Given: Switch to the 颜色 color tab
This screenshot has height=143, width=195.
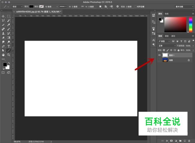Looking at the screenshot, I should point(160,14).
